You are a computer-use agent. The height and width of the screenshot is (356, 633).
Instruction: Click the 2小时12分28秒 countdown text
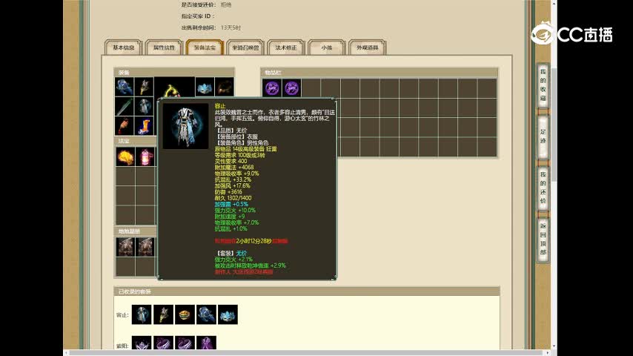coord(254,241)
